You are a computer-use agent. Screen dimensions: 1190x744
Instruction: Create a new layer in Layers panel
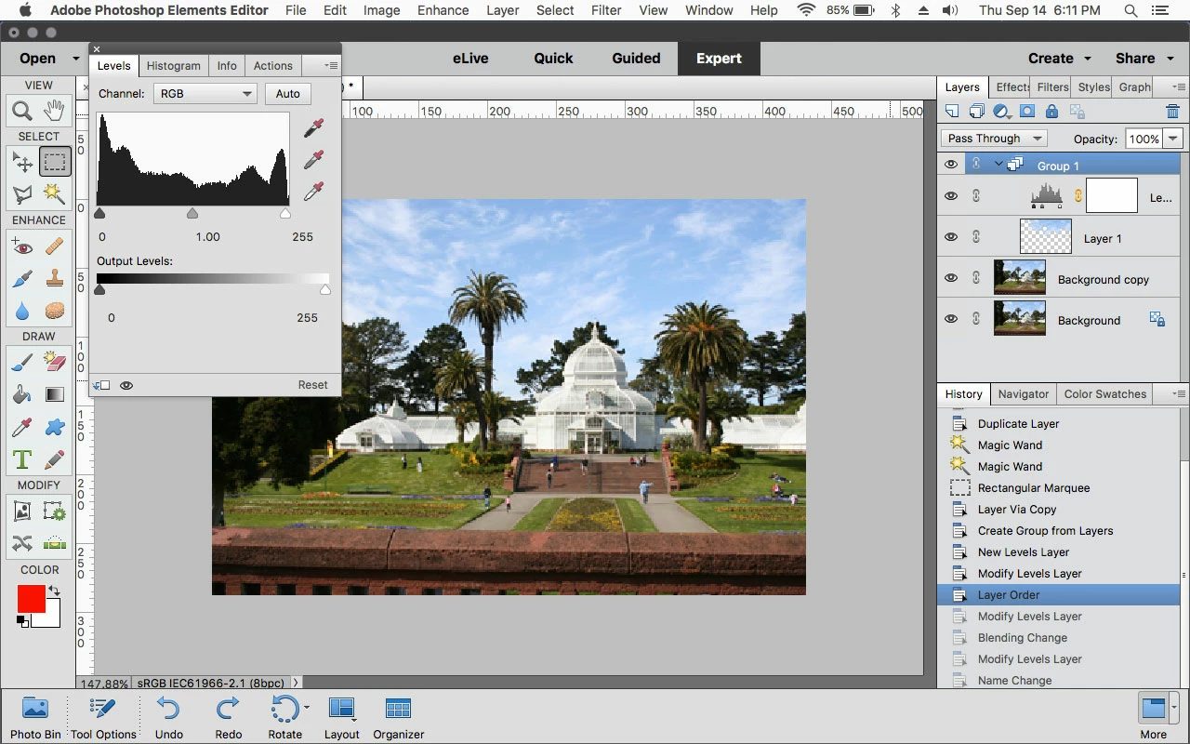952,112
